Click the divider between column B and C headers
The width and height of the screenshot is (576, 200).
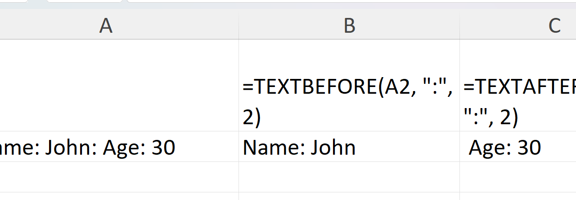coord(459,26)
